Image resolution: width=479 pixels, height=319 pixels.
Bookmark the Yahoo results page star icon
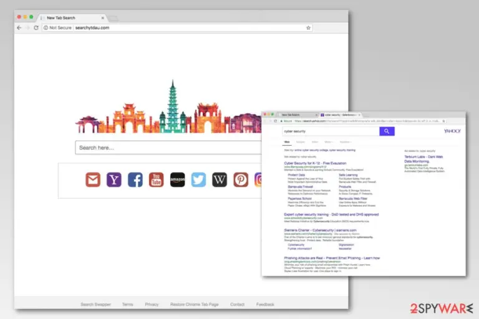(x=443, y=121)
